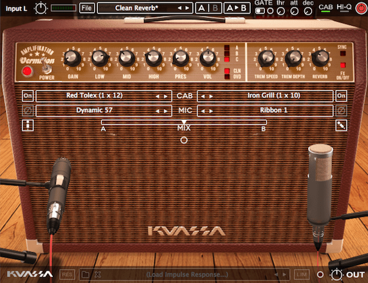Viewport: 368px width, 283px height.
Task: Open the File menu
Action: (87, 8)
